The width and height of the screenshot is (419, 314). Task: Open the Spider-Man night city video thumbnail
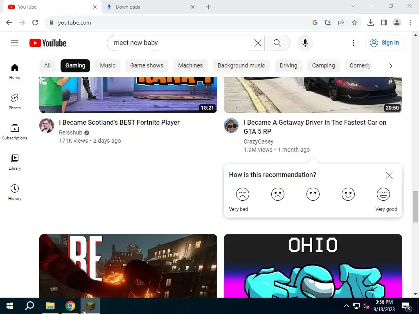coord(128,266)
